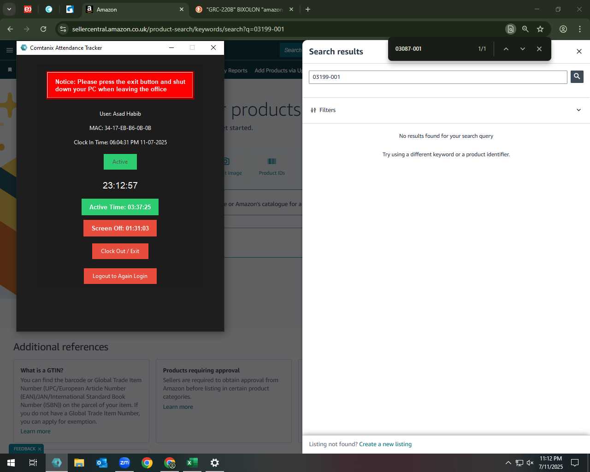
Task: Open Excel from the taskbar
Action: pos(192,463)
